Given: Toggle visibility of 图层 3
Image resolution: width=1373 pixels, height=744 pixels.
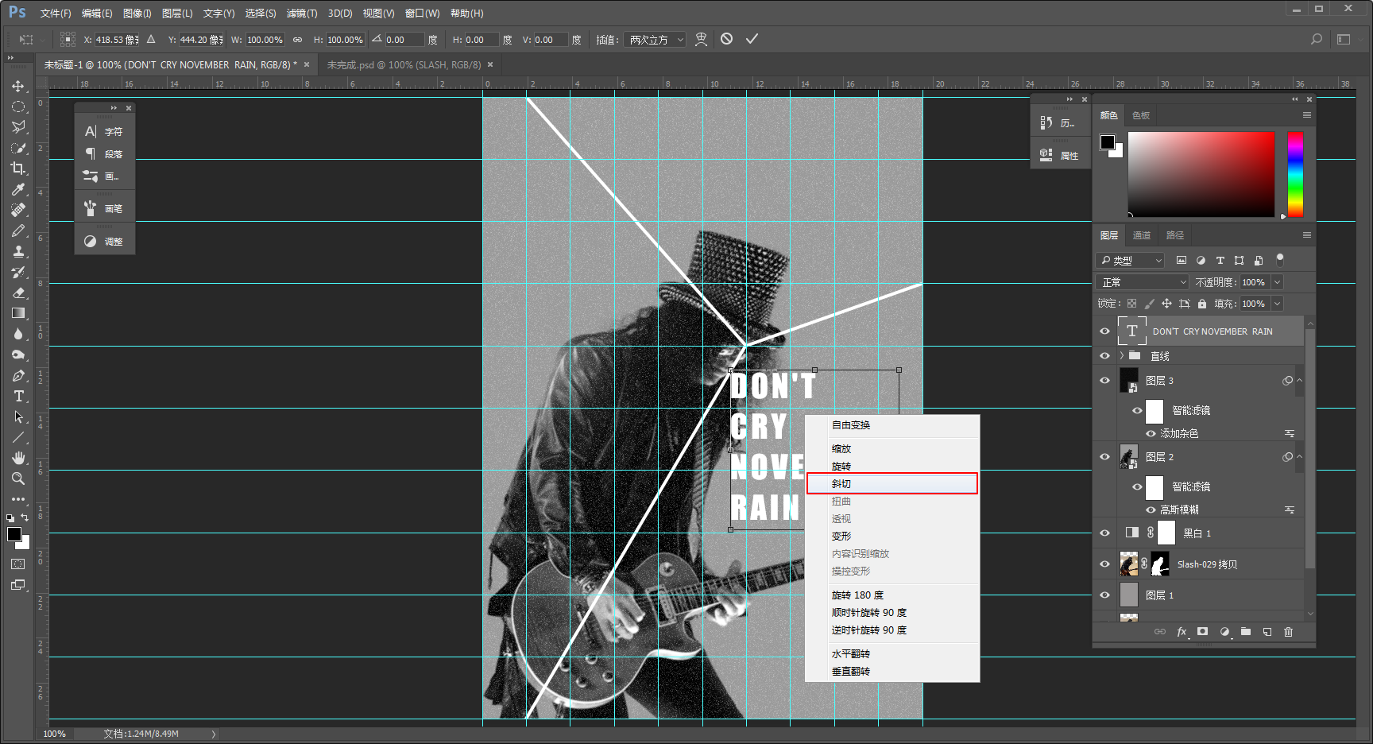Looking at the screenshot, I should click(1104, 381).
